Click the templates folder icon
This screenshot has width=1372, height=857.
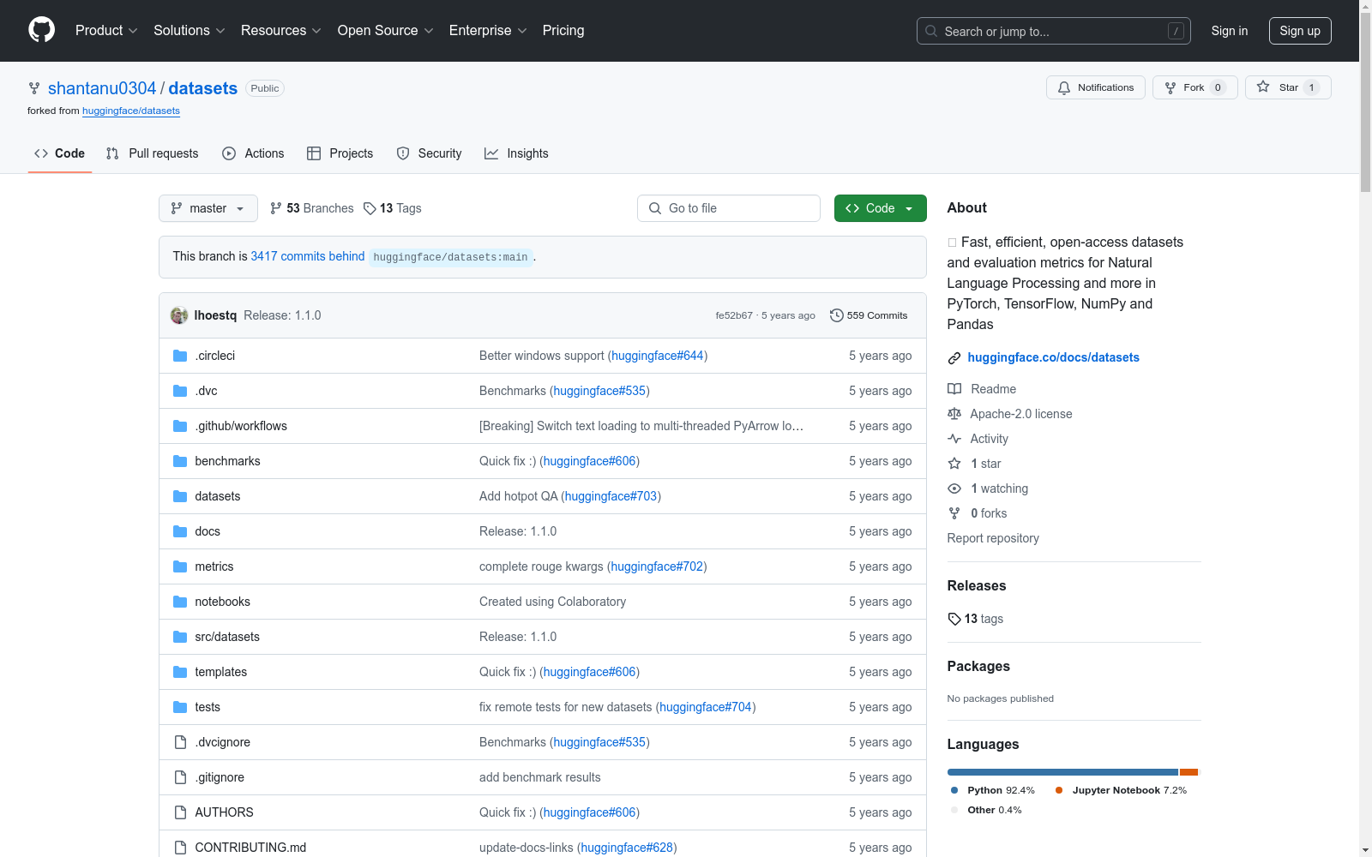point(180,672)
